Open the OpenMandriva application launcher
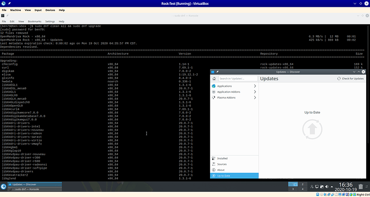Viewport: 370px width, 197px height. [x=3, y=187]
